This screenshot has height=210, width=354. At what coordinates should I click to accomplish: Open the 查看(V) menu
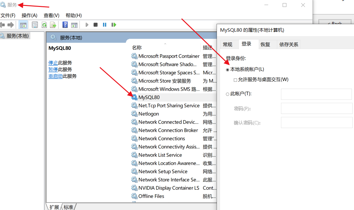tap(51, 15)
